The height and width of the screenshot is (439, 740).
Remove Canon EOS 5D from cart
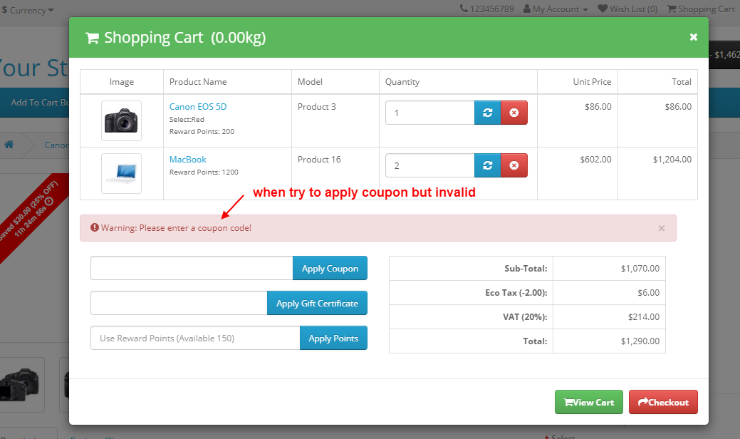(514, 113)
